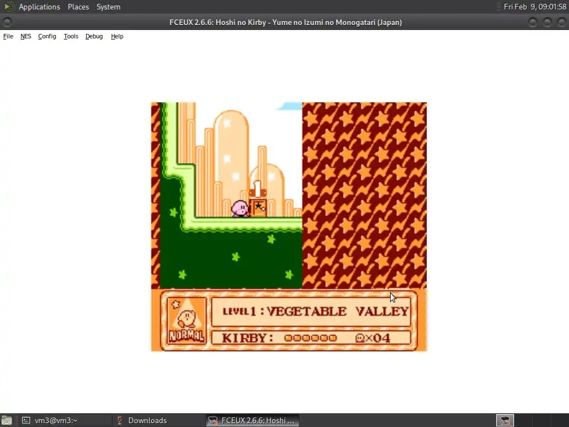
Task: Click the FCEUX tray icon at bottom right
Action: click(x=505, y=420)
